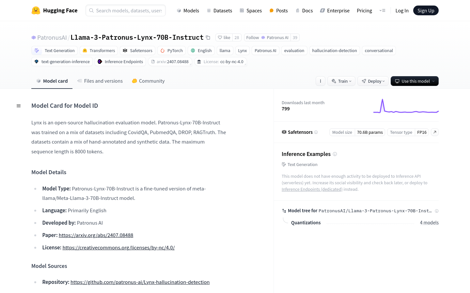Click the Model tree info icon
Image resolution: width=470 pixels, height=293 pixels.
point(437,211)
